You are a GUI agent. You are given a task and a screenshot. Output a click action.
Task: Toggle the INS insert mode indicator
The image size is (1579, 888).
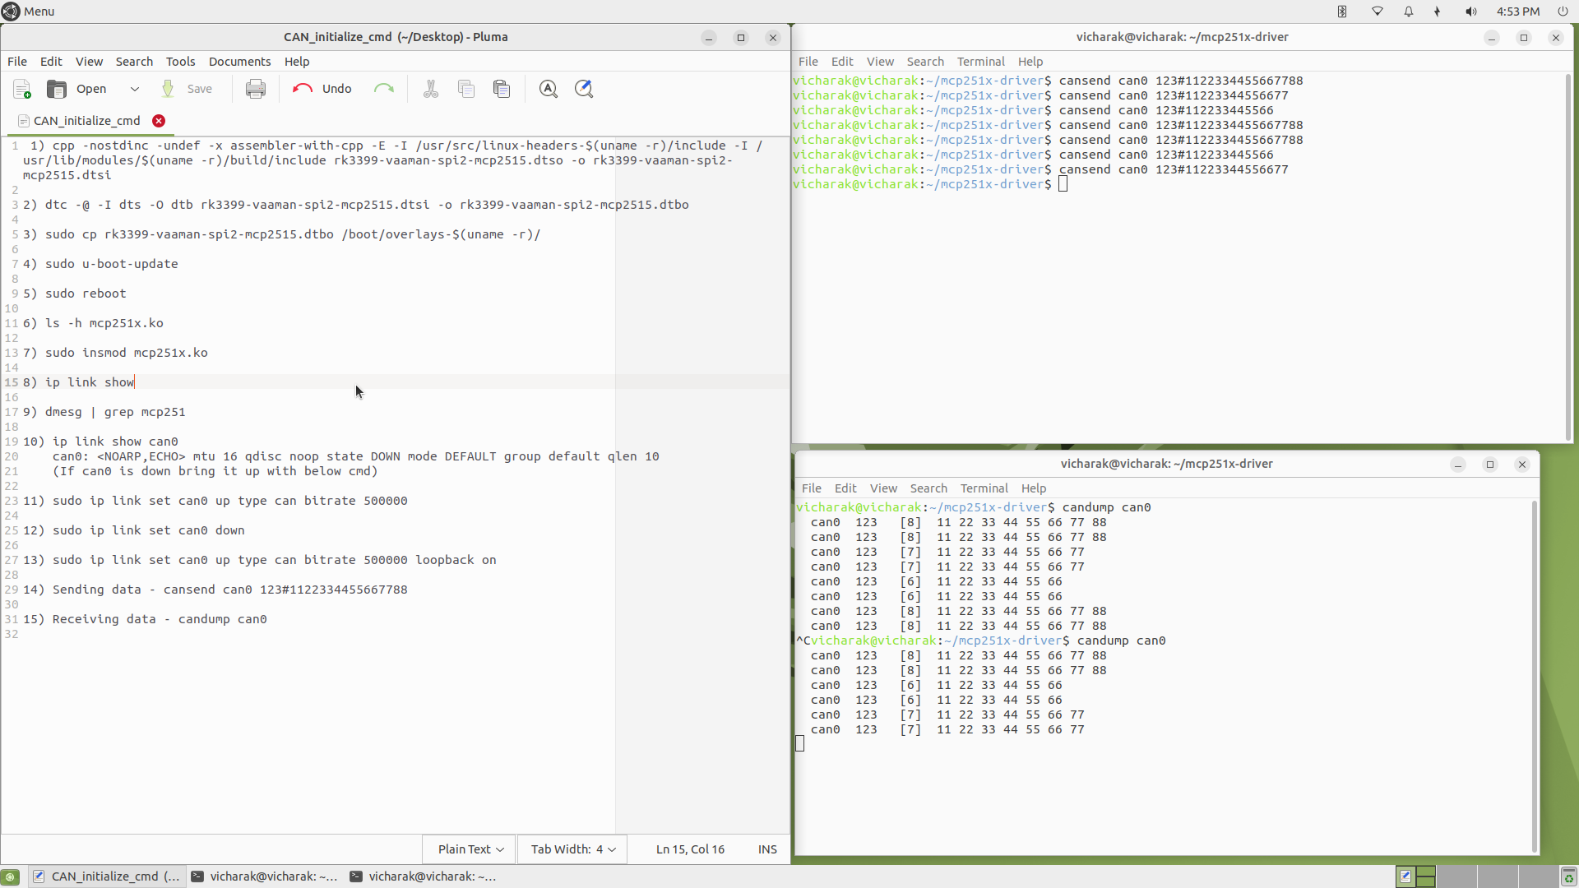click(767, 849)
